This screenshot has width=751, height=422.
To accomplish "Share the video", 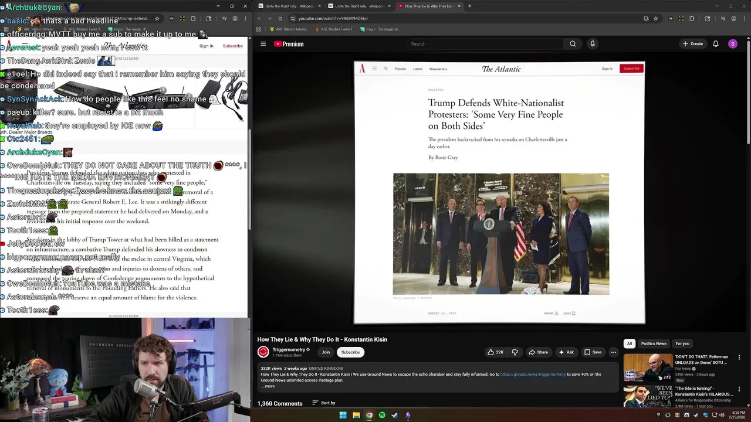I will coord(538,352).
